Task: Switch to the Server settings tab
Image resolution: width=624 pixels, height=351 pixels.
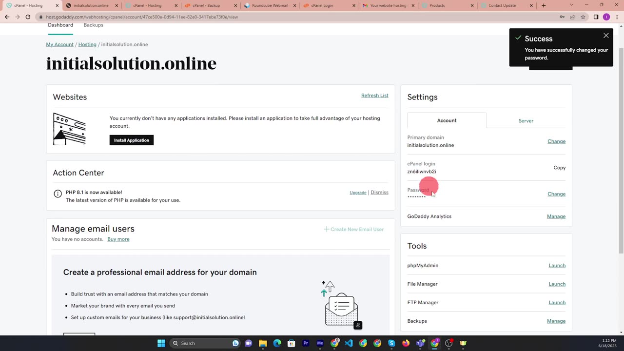Action: [526, 120]
